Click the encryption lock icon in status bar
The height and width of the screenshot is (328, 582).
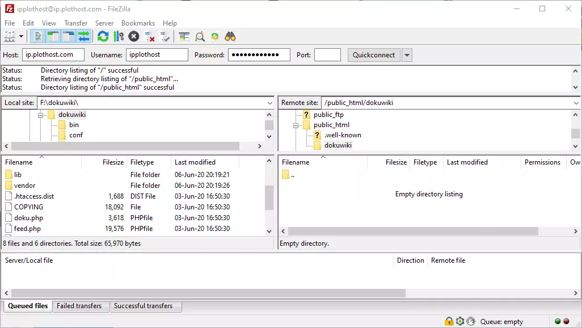click(449, 321)
